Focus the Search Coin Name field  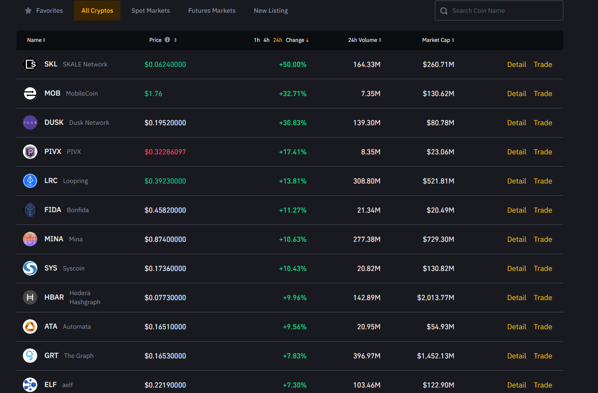tap(504, 10)
